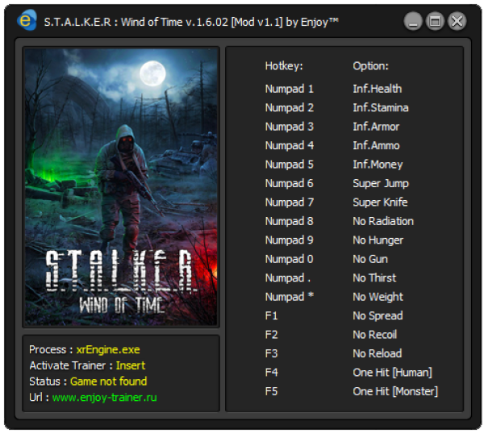Screen dimensions: 484x434
Task: Select the 'No Hunger' option
Action: coord(378,240)
